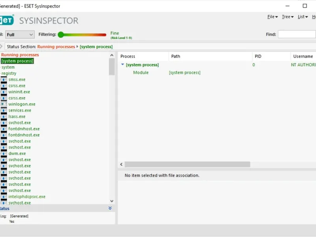The width and height of the screenshot is (316, 237).
Task: Select services.exe in the process tree
Action: [x=20, y=111]
